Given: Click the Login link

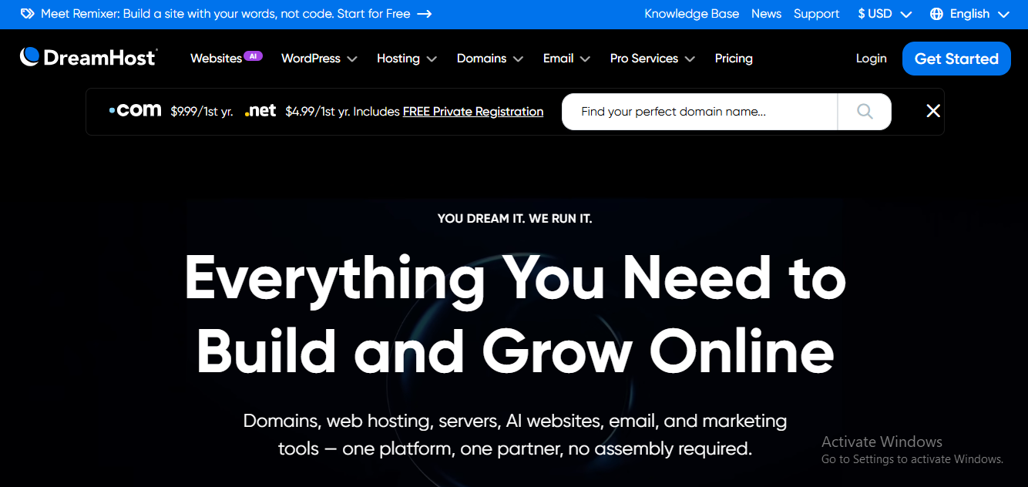Looking at the screenshot, I should tap(872, 59).
